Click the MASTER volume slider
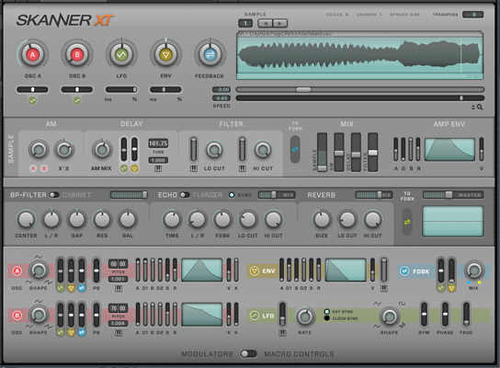Screen dimensions: 500x368 453,195
